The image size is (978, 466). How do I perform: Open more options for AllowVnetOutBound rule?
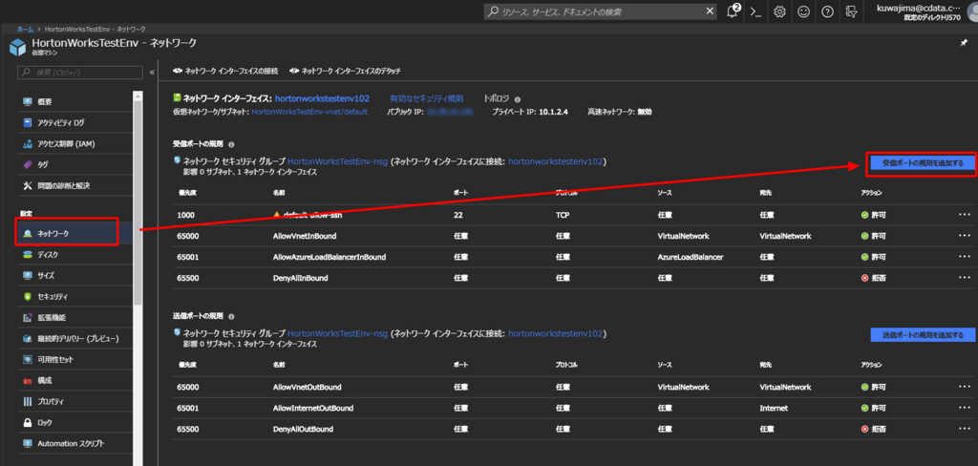coord(965,387)
